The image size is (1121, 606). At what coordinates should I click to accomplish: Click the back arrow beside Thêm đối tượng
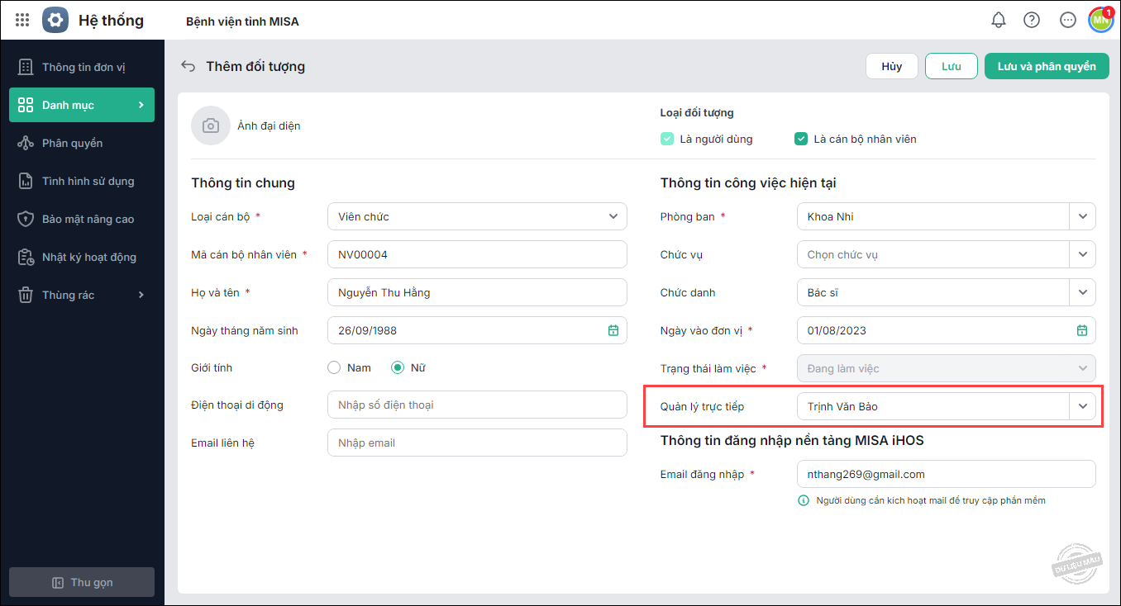point(188,66)
